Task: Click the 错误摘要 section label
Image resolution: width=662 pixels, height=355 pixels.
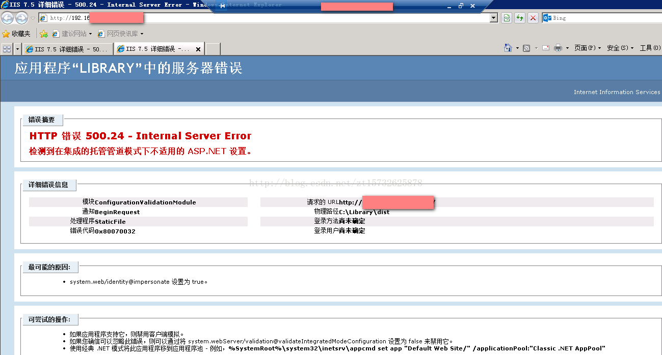Action: (x=42, y=120)
